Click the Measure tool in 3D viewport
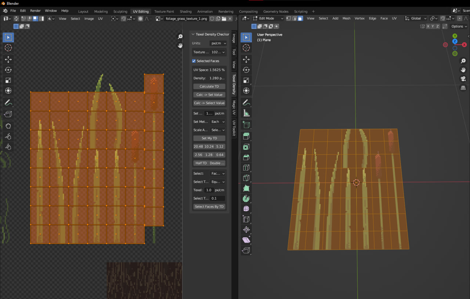This screenshot has height=299, width=470. point(246,113)
